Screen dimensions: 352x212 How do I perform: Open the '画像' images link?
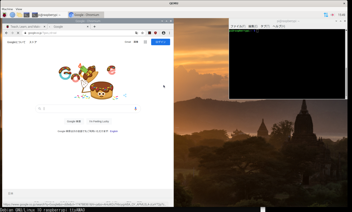click(x=136, y=42)
